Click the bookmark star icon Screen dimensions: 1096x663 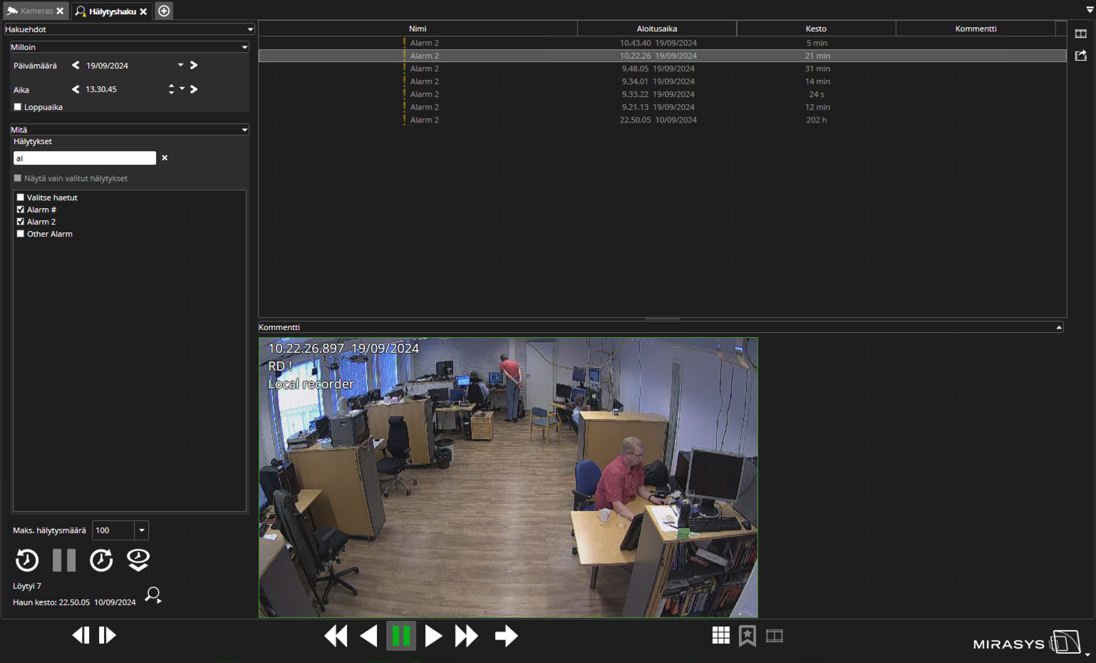click(747, 636)
